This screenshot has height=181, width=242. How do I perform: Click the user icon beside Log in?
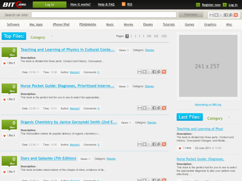pos(225,5)
